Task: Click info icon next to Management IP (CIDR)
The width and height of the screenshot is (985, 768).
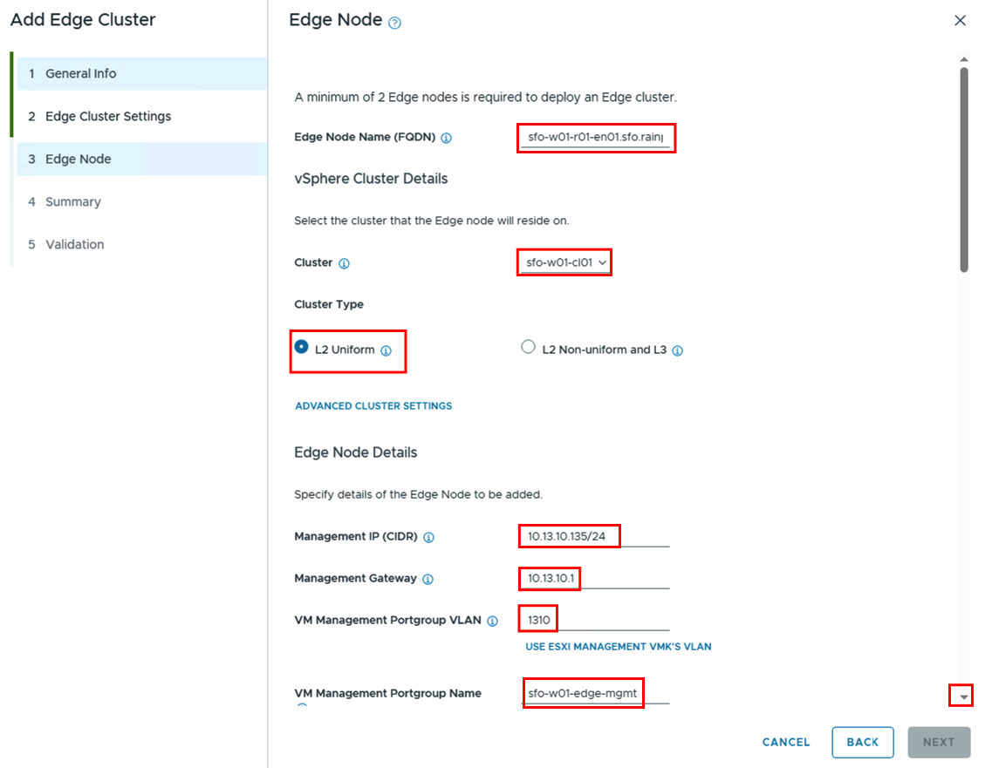Action: coord(428,537)
